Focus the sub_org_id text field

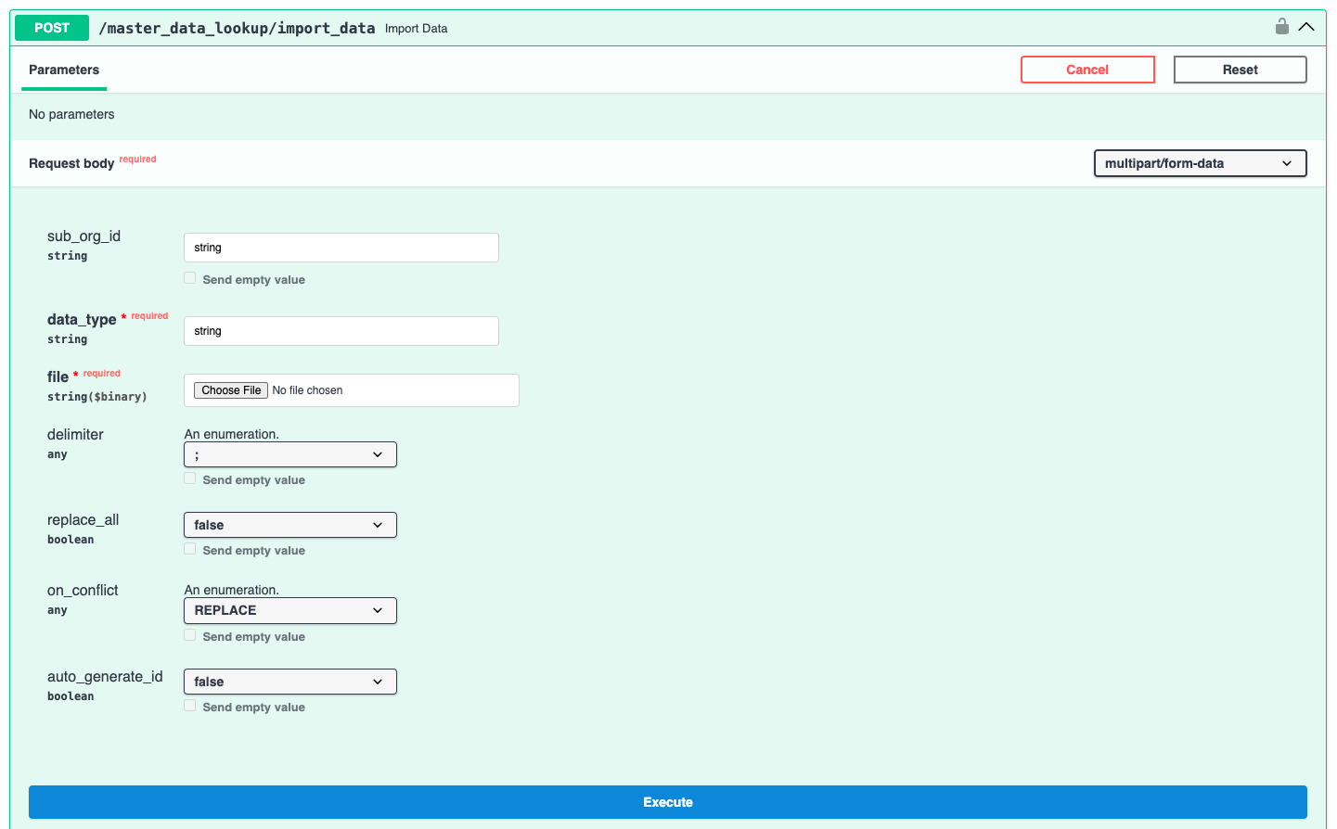341,248
